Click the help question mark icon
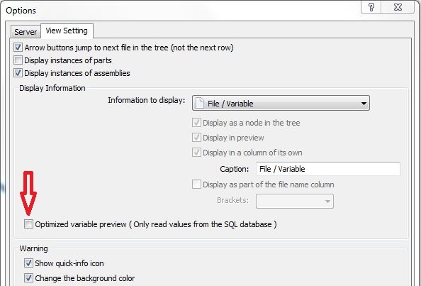This screenshot has width=421, height=286. click(371, 7)
